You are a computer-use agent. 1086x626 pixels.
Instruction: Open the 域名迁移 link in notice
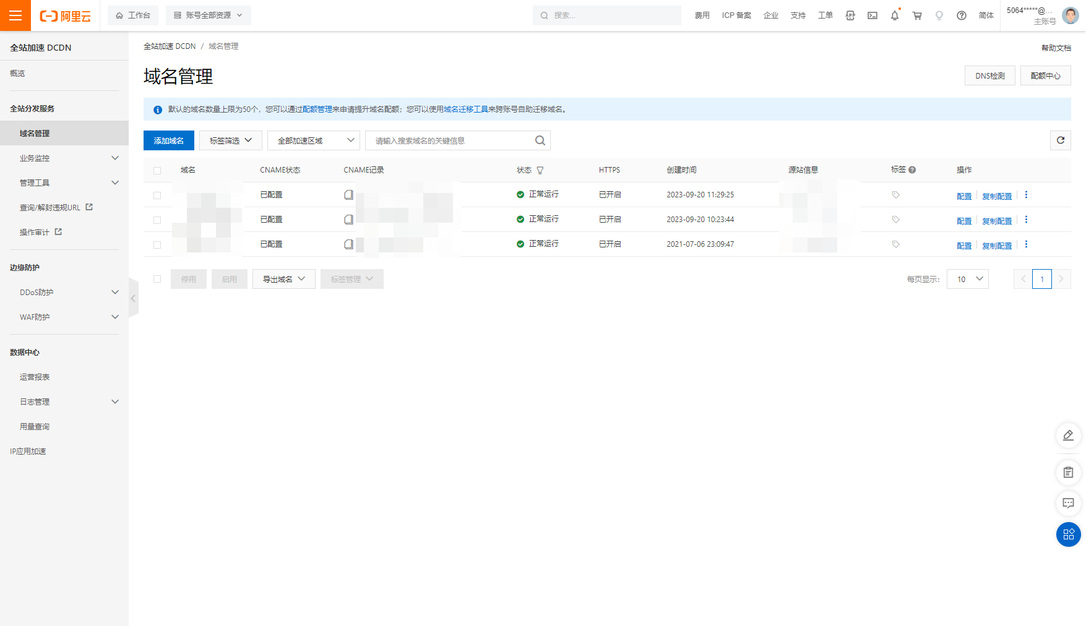click(x=458, y=109)
